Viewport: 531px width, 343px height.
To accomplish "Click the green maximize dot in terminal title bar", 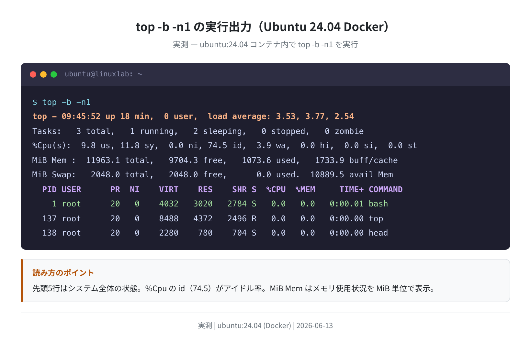I will point(54,74).
